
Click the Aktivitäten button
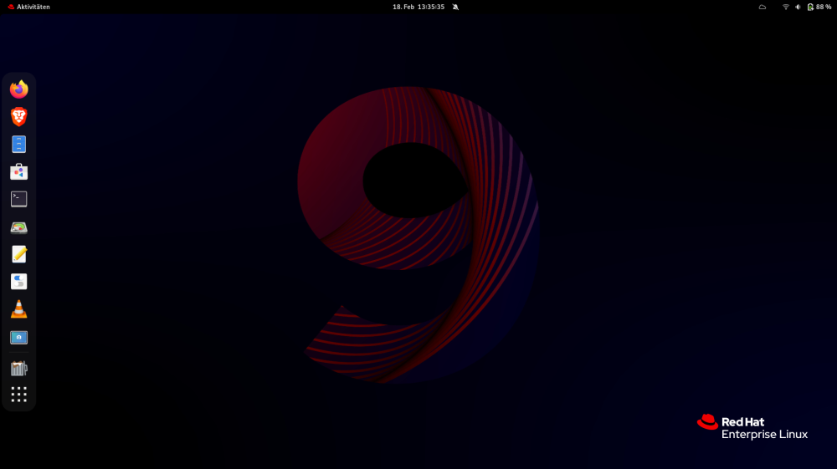coord(28,7)
